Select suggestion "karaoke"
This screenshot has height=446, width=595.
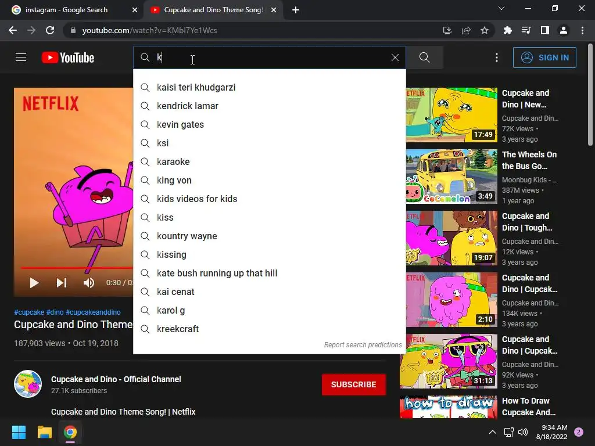click(x=270, y=161)
